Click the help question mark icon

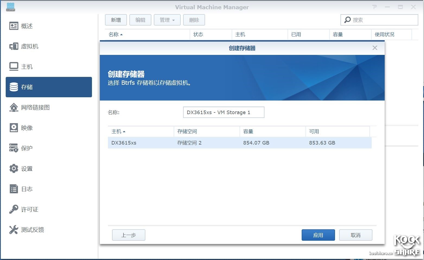pos(374,7)
